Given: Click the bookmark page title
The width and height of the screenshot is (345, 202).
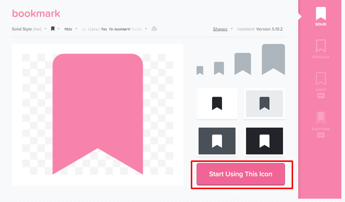Looking at the screenshot, I should pos(36,13).
